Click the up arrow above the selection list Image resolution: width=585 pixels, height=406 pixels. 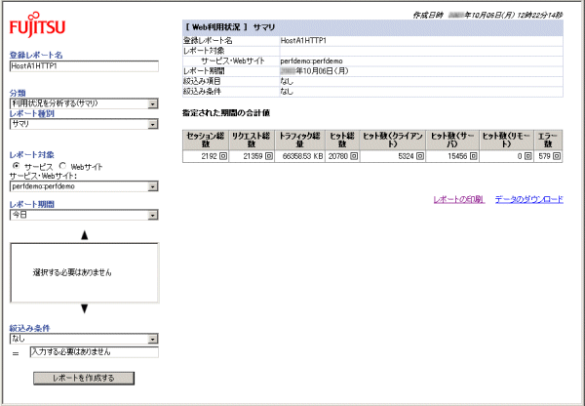click(84, 234)
